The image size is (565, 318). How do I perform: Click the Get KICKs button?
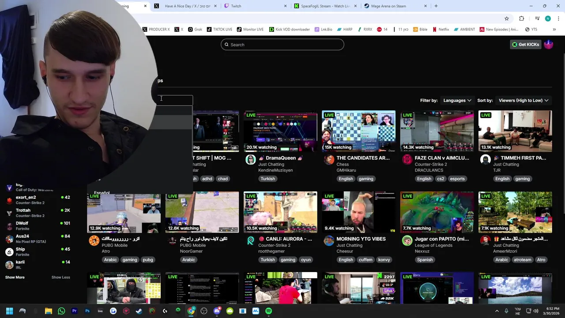[x=525, y=45]
